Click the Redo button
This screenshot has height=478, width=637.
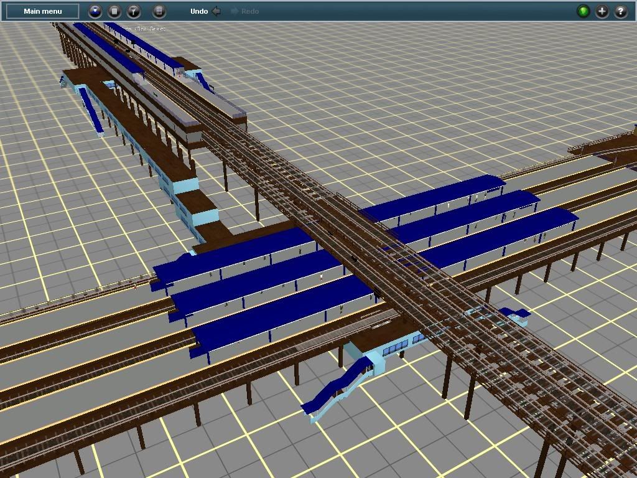[244, 11]
